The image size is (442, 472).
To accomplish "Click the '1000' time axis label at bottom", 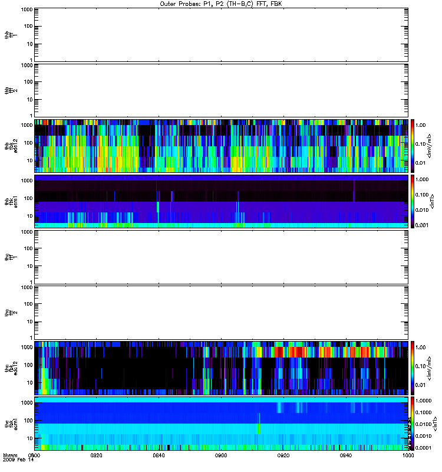I will coord(408,455).
